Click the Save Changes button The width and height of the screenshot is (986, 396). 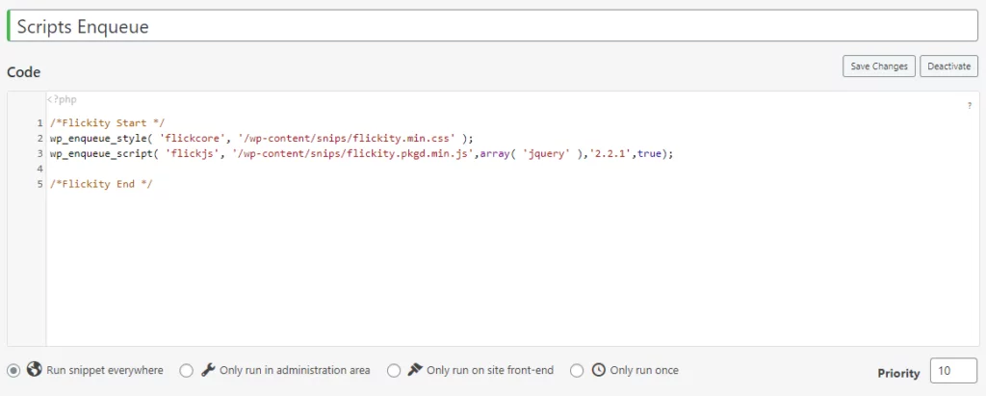[878, 66]
